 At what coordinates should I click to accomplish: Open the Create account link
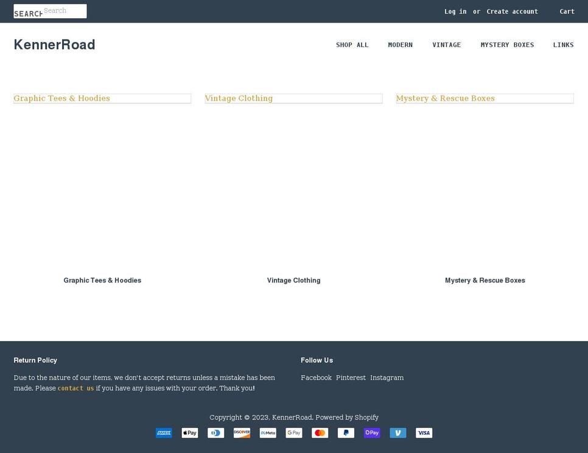[512, 12]
